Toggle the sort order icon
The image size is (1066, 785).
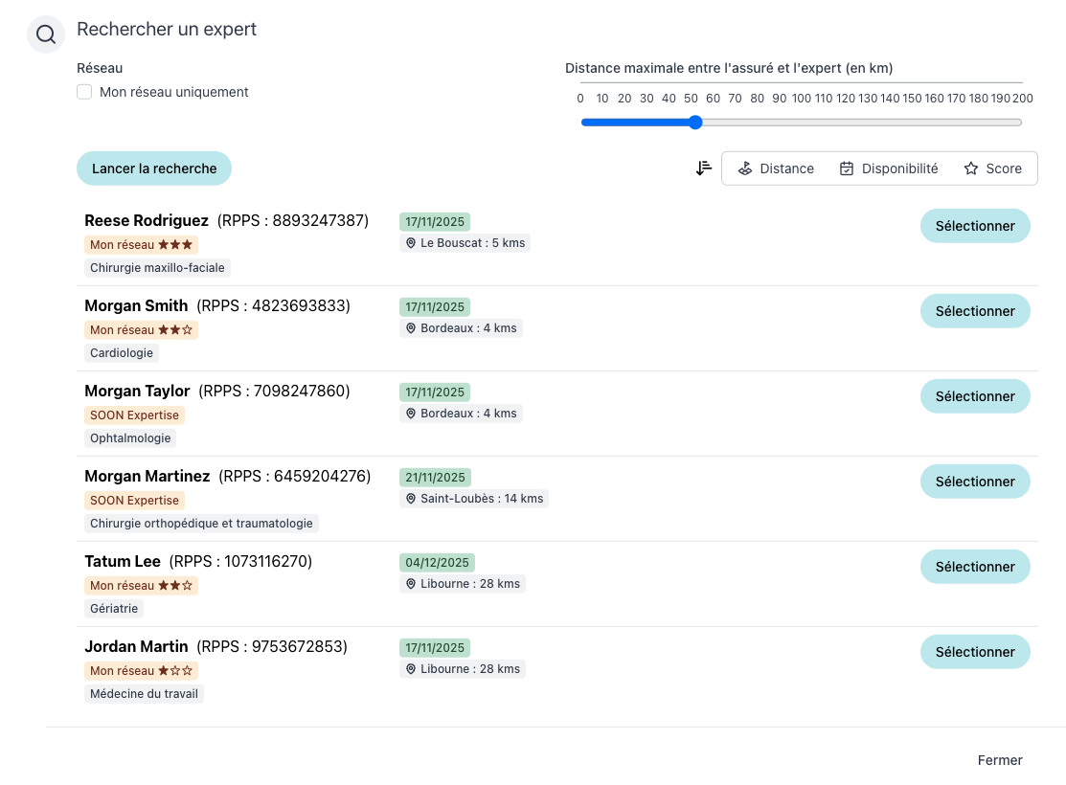704,168
